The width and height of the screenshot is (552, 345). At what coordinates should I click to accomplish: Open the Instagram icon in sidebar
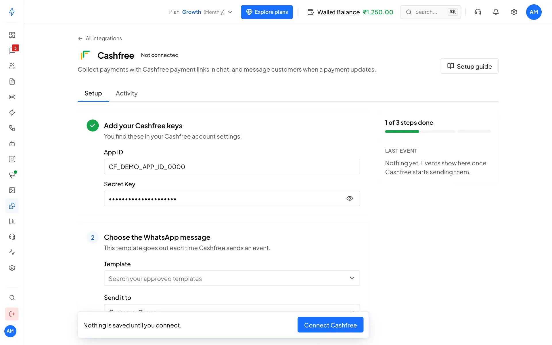tap(12, 159)
